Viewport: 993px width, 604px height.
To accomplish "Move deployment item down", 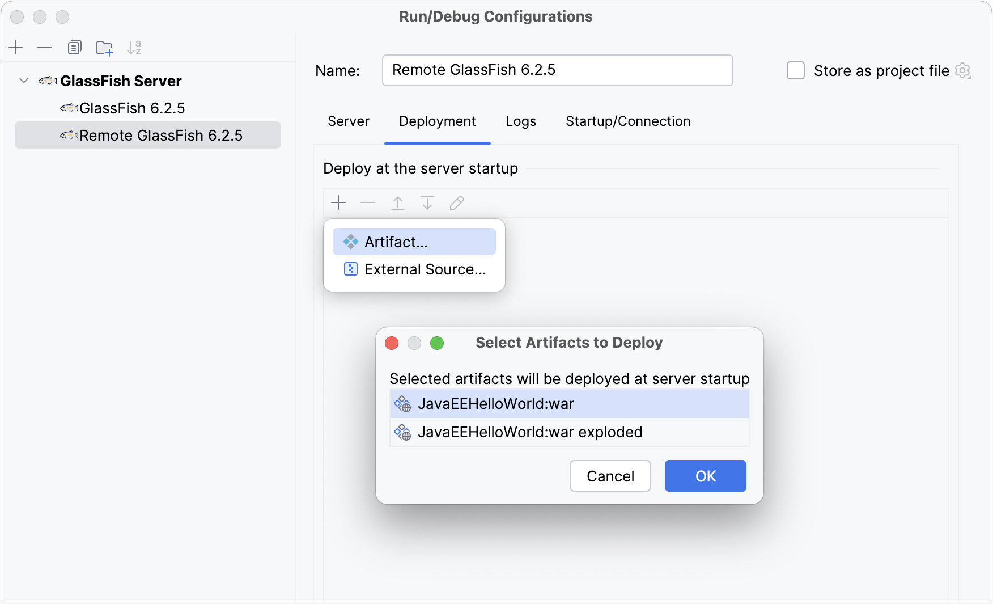I will (x=427, y=202).
